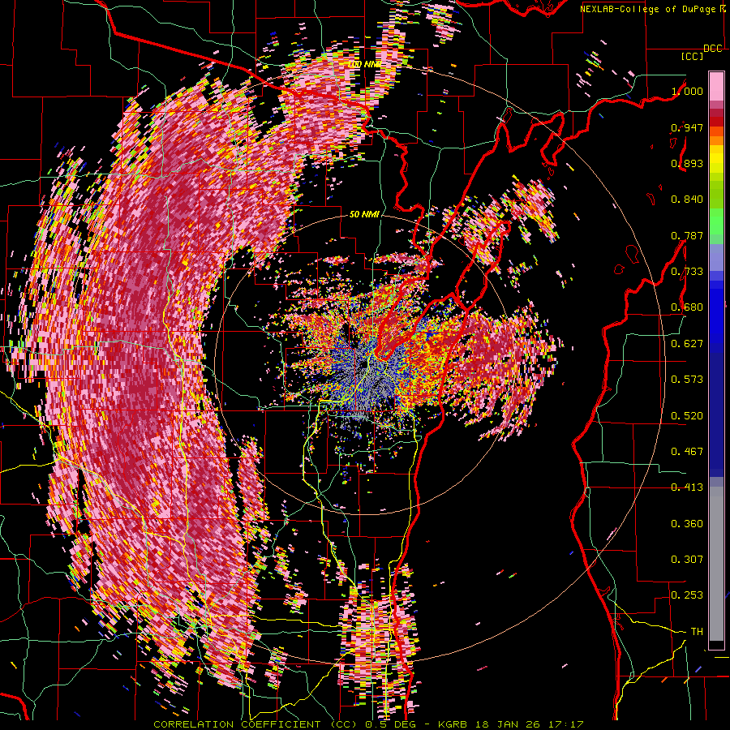This screenshot has width=730, height=730.
Task: Click the Correlation Coefficient caption at bottom
Action: pos(368,724)
